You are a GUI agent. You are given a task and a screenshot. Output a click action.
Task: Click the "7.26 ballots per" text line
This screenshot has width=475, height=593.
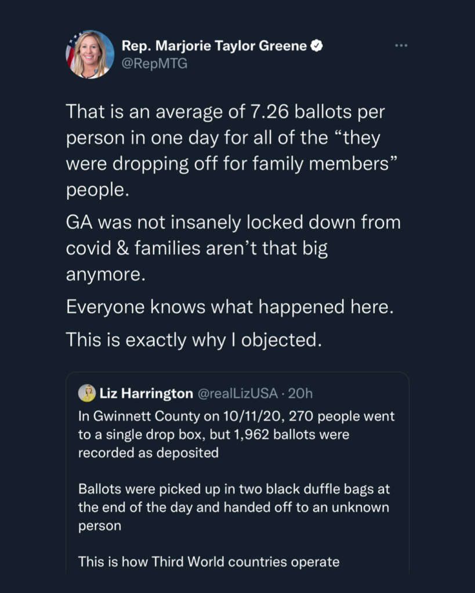click(x=316, y=112)
